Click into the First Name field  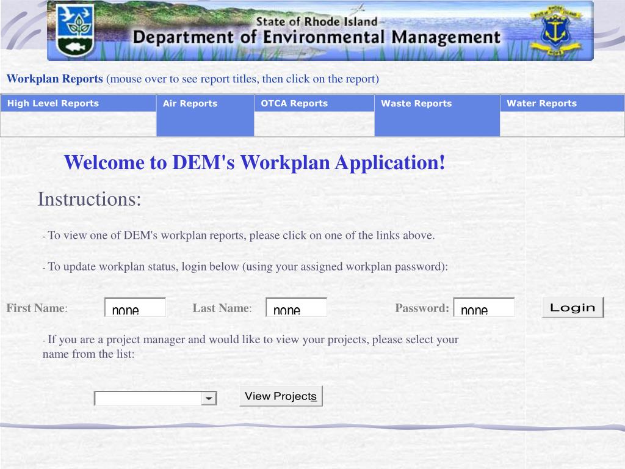click(x=135, y=307)
